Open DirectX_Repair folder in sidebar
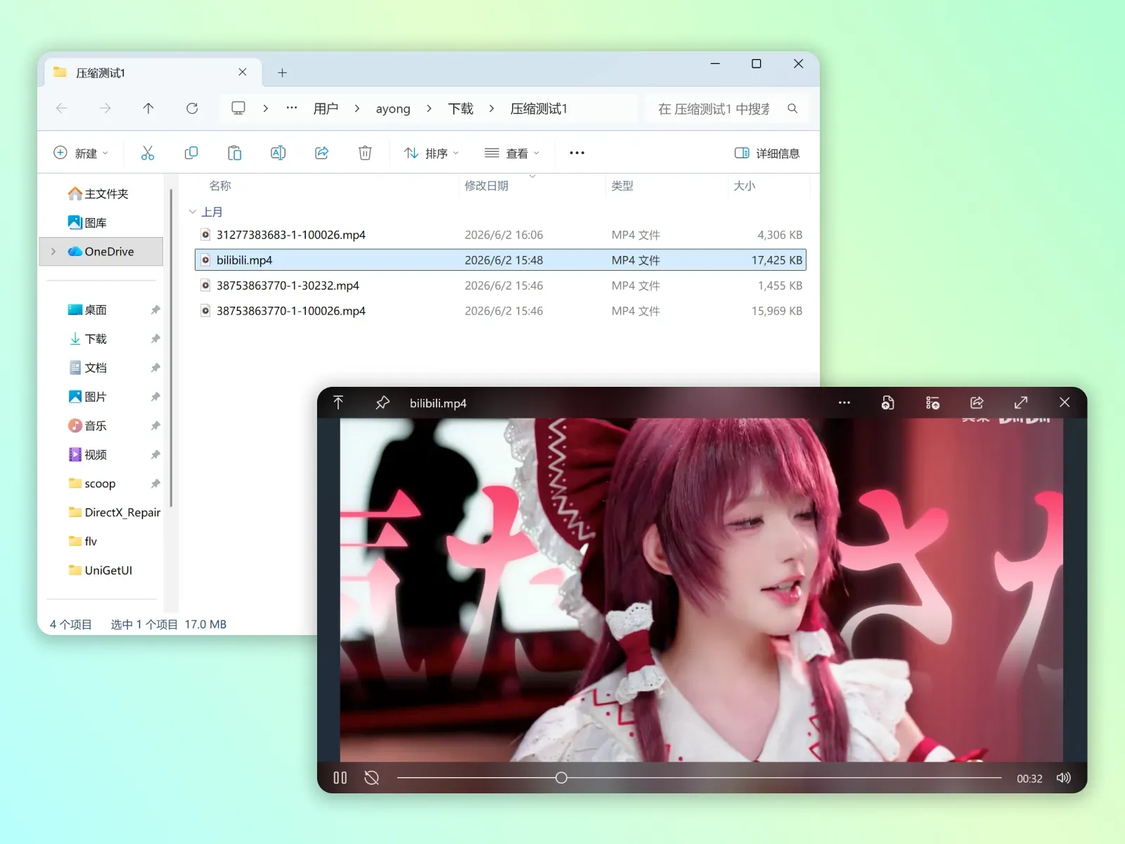Image resolution: width=1125 pixels, height=844 pixels. [x=115, y=512]
